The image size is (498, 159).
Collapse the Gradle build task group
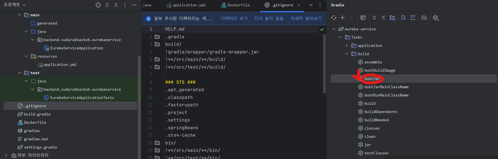point(347,54)
